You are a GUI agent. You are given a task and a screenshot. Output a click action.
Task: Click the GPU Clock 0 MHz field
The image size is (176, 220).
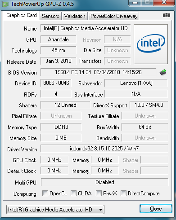click(54, 160)
